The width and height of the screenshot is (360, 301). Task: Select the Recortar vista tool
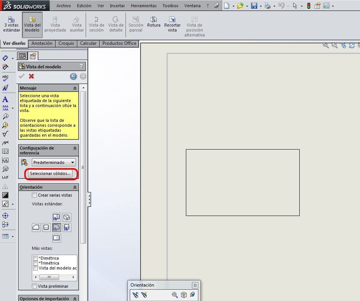(x=172, y=25)
